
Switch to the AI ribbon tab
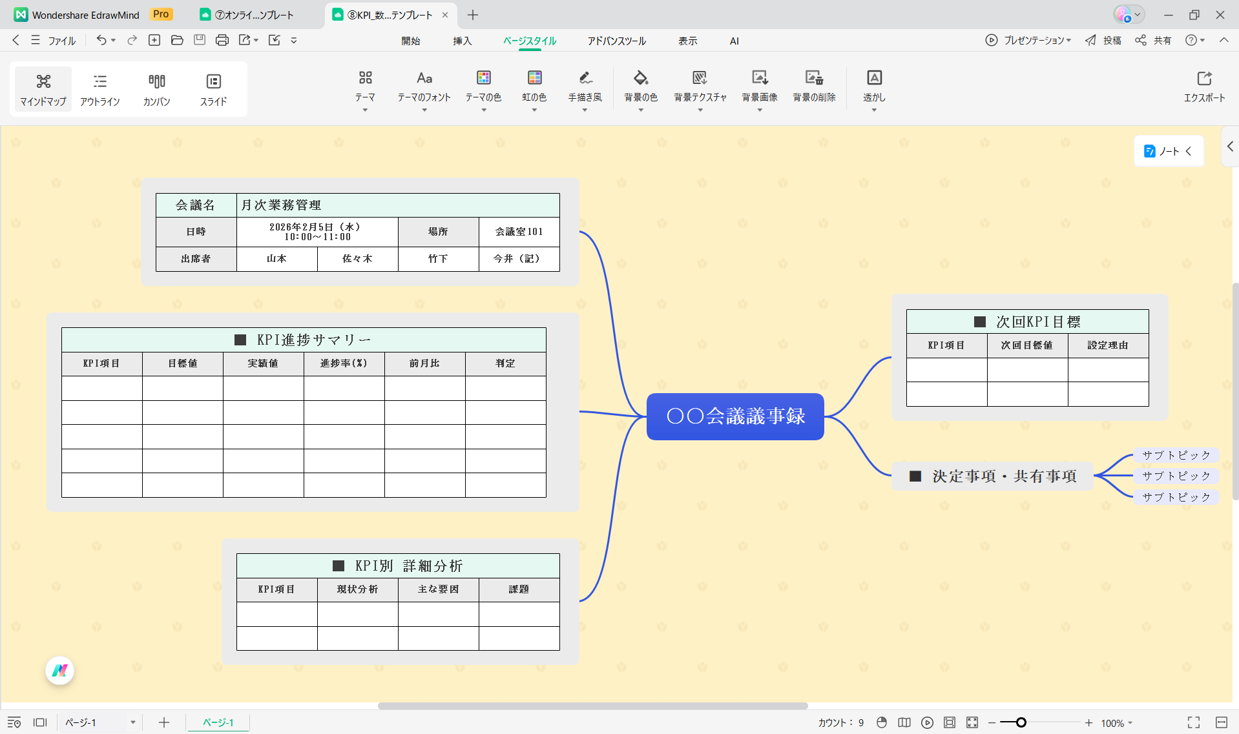coord(734,41)
